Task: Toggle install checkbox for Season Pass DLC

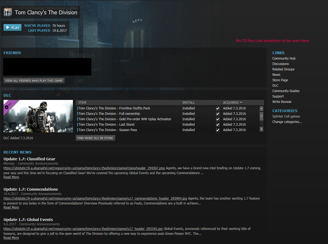Action: (x=218, y=130)
